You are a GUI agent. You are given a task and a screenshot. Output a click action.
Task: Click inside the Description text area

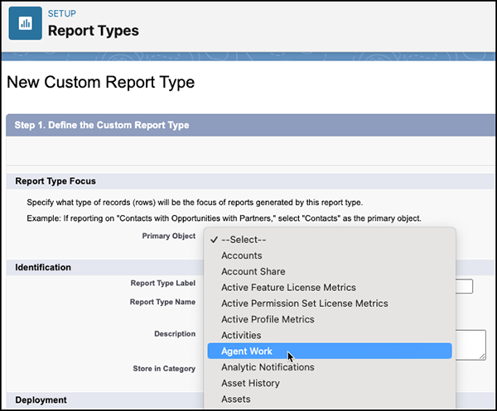tap(470, 345)
